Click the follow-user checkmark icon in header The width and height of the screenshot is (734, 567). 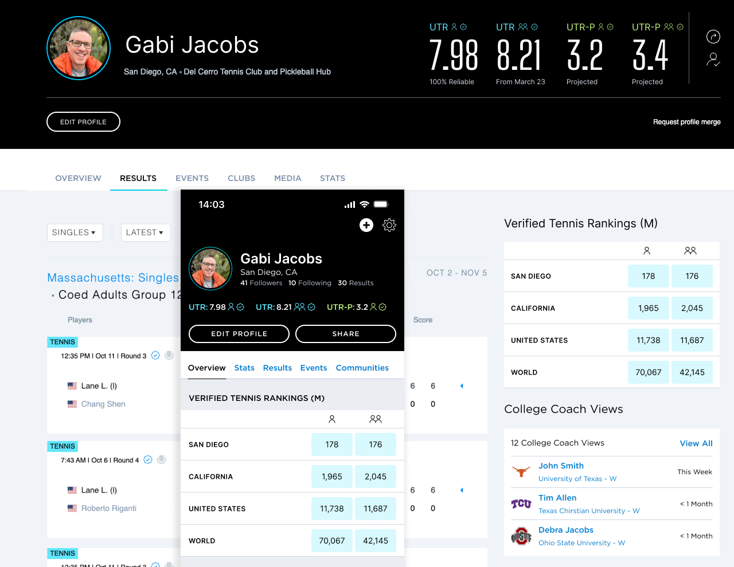713,60
